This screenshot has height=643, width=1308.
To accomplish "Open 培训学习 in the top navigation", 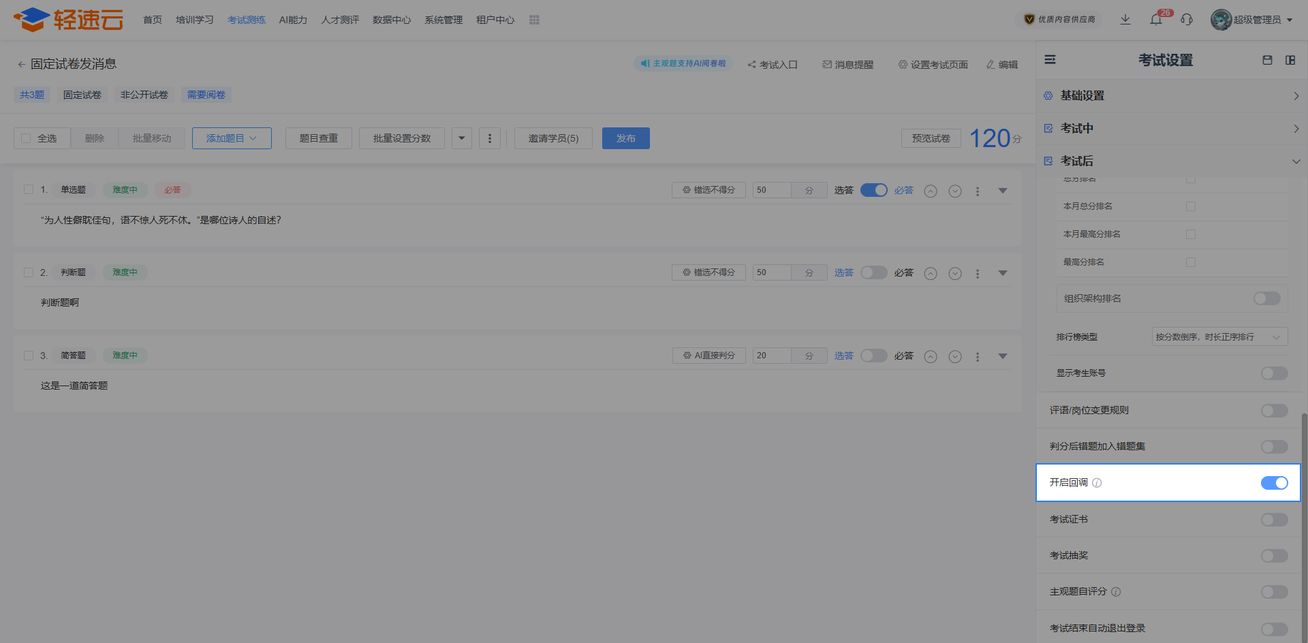I will click(194, 20).
